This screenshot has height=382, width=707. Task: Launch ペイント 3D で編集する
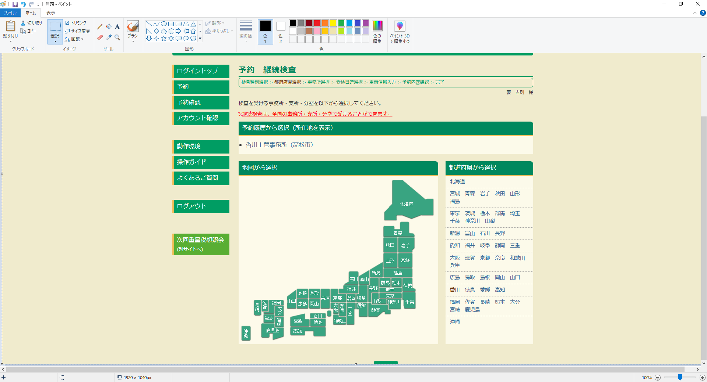coord(400,32)
